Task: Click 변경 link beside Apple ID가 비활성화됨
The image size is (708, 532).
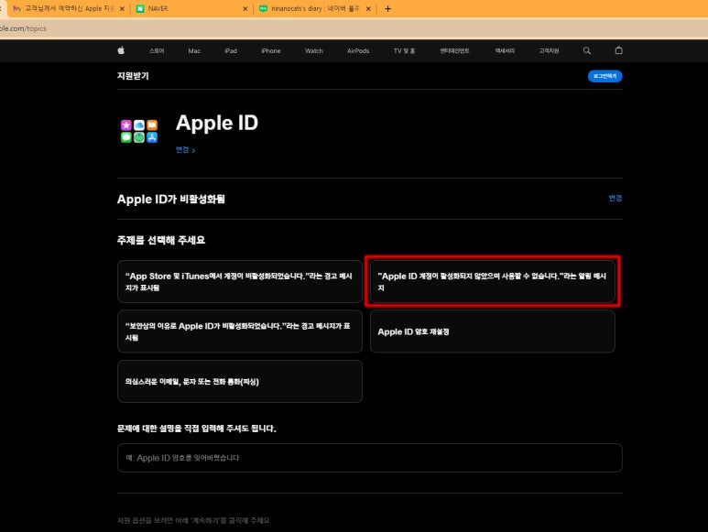Action: (x=615, y=198)
